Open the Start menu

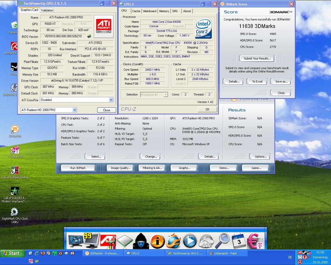[12, 253]
